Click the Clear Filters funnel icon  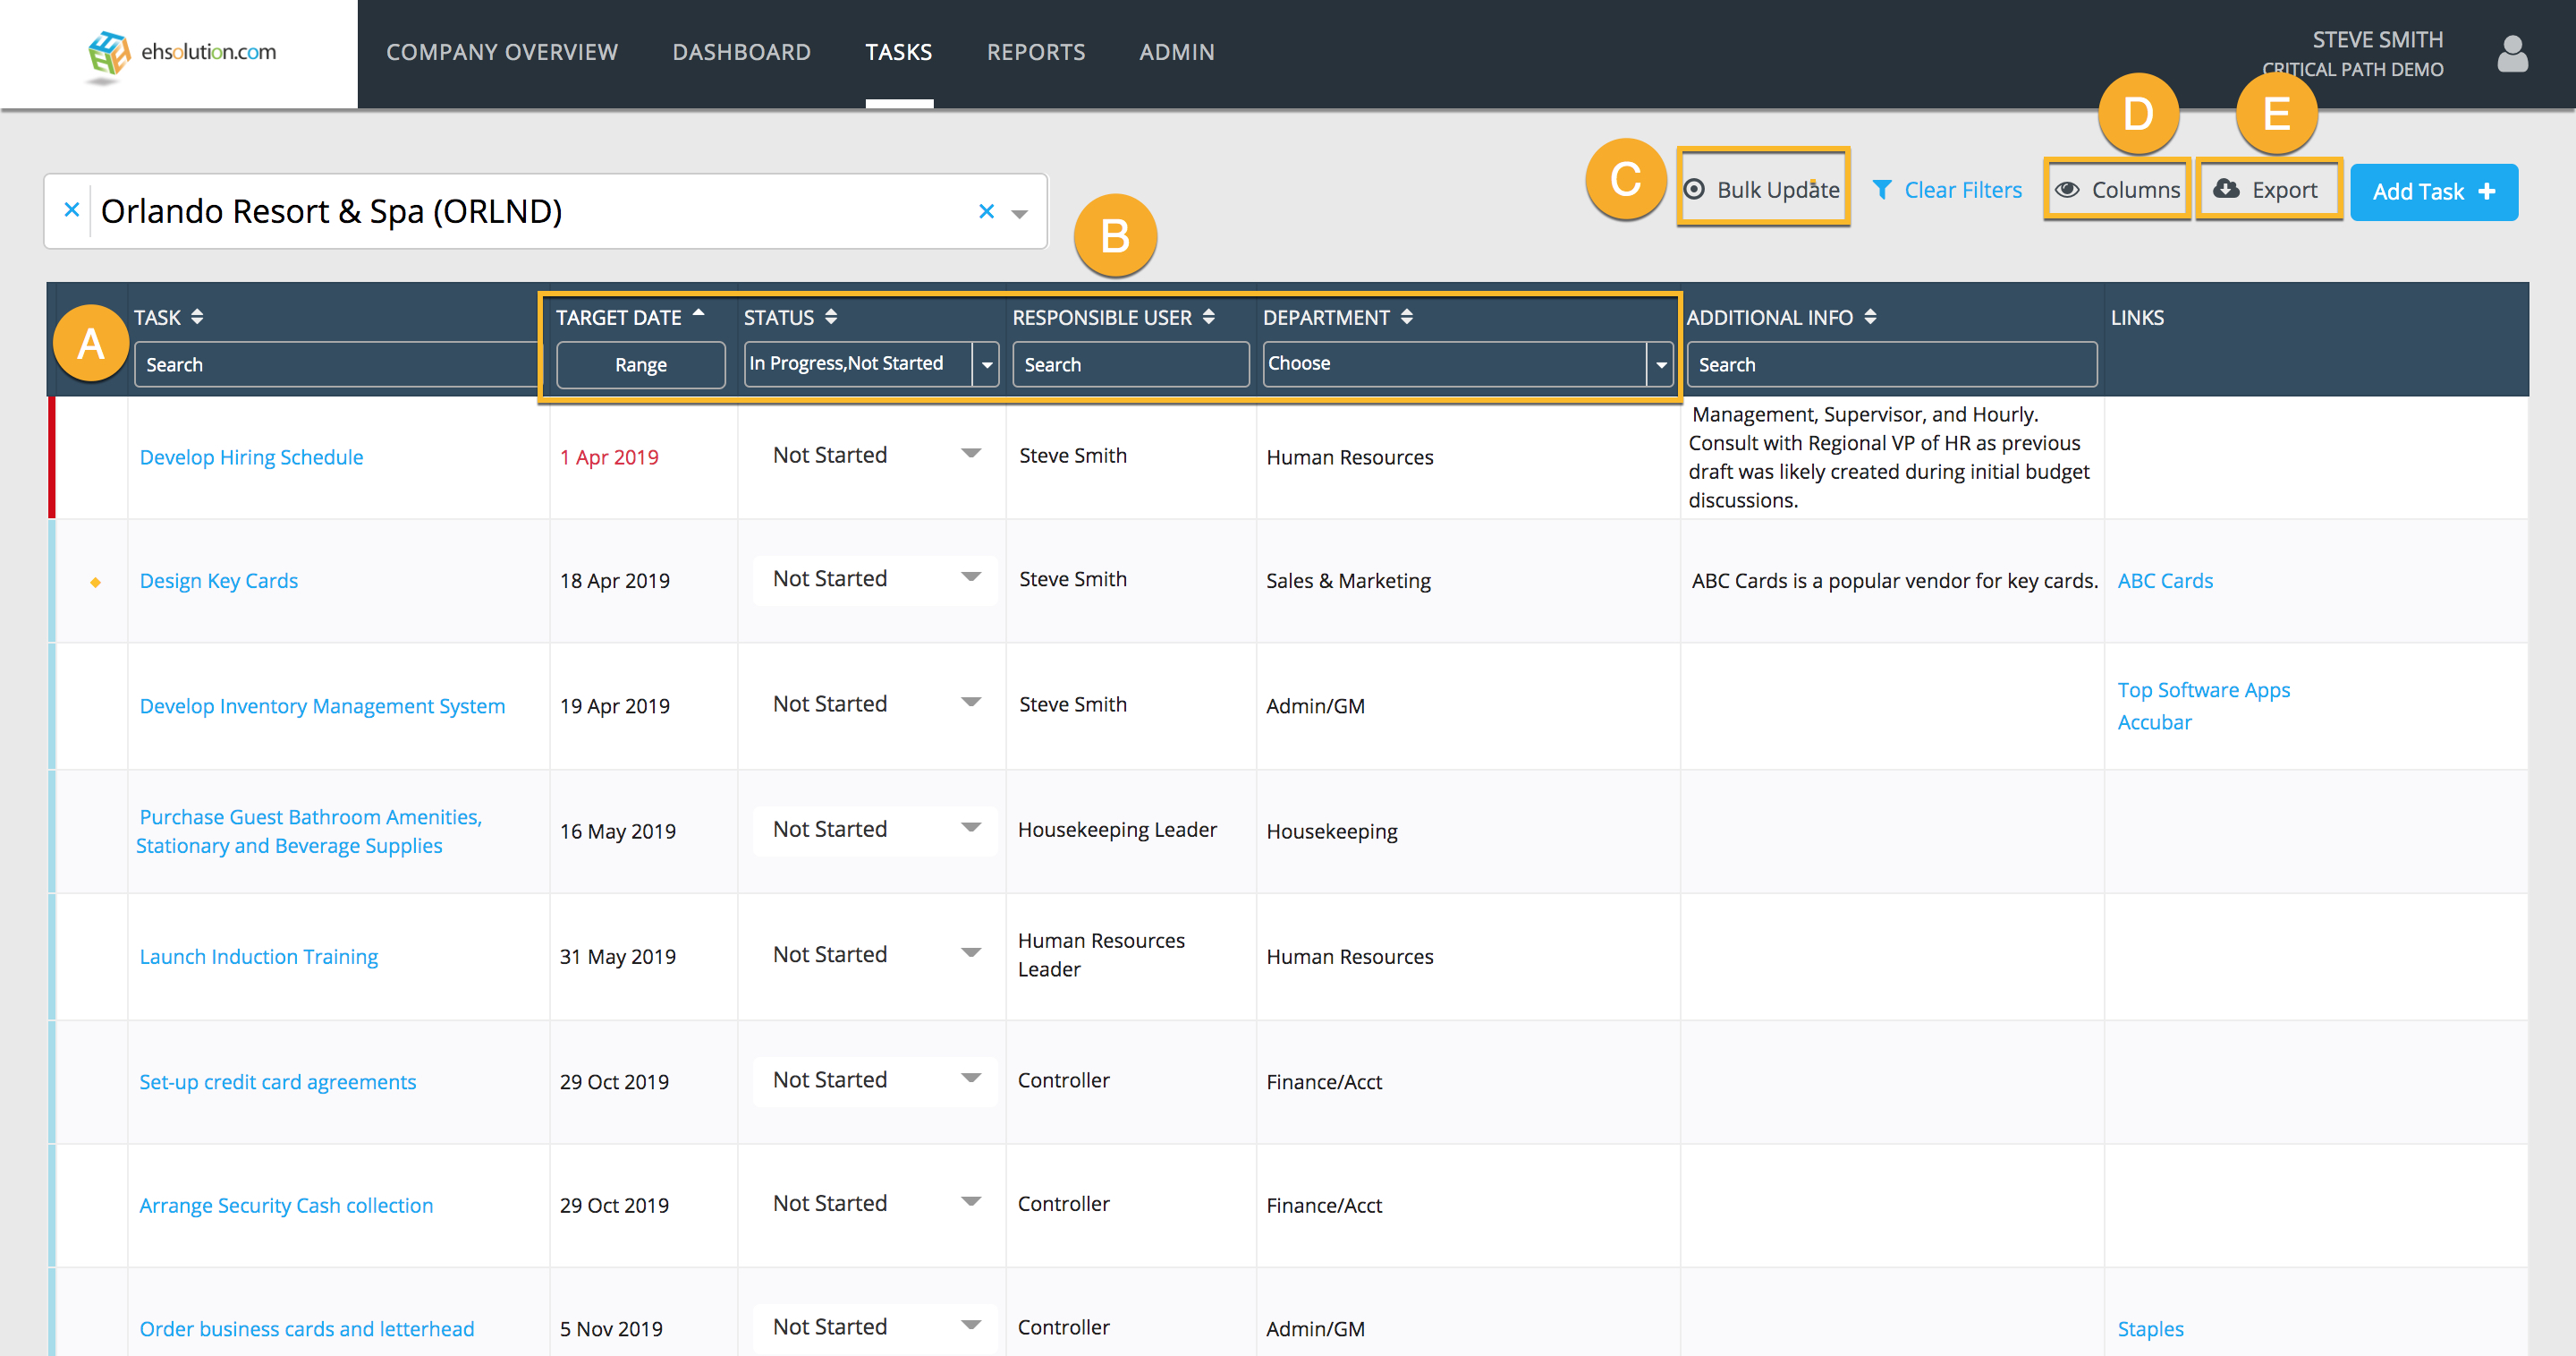pyautogui.click(x=1881, y=189)
